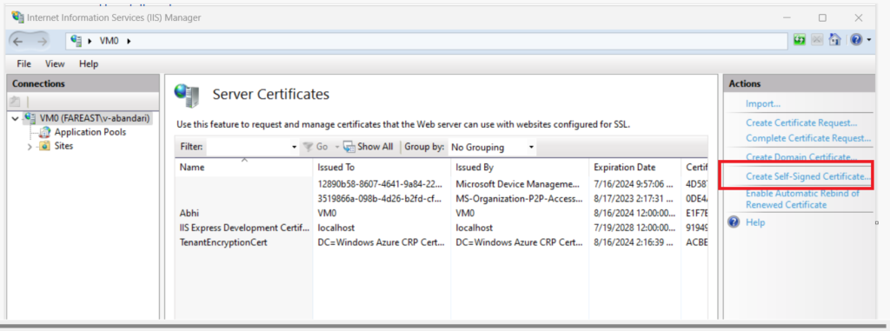Click Create Certificate Request... link
The image size is (890, 331).
coord(801,122)
